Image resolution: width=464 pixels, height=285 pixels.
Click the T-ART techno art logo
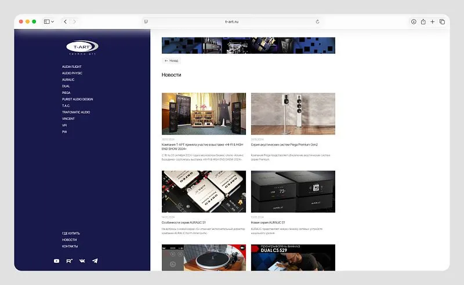click(82, 47)
